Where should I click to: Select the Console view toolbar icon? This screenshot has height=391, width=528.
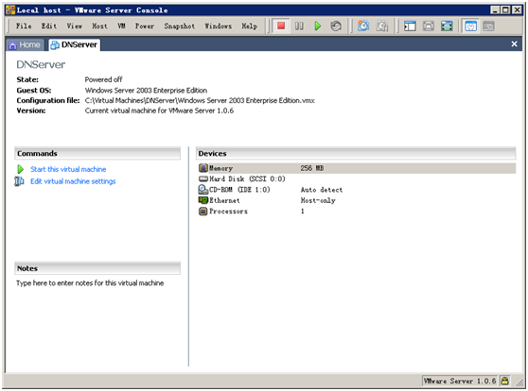pyautogui.click(x=488, y=25)
